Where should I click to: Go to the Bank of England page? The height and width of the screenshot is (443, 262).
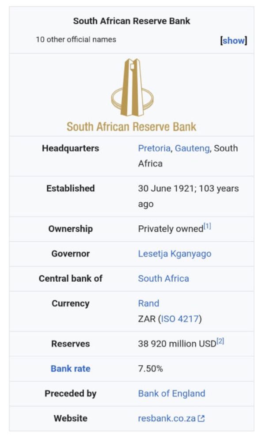click(x=171, y=394)
